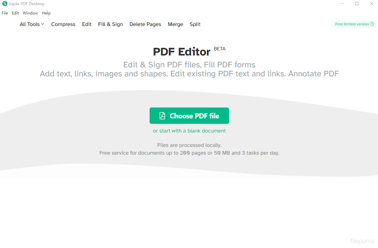Select the Merge tool
Screen dimensions: 378x248
175,24
